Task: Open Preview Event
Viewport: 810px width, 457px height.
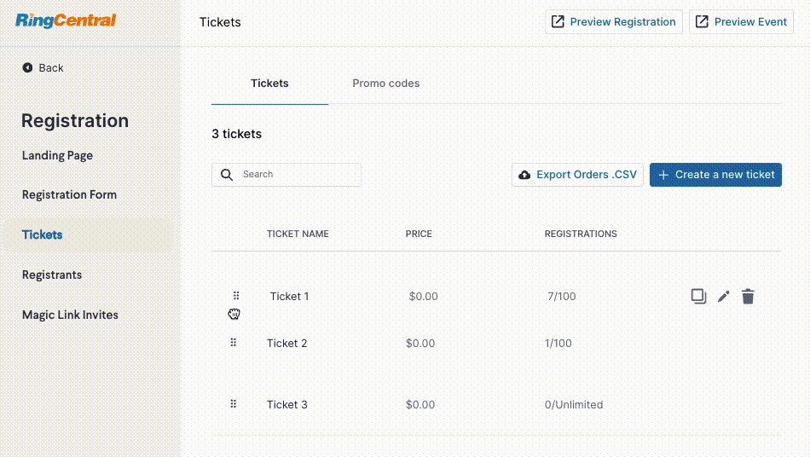Action: click(741, 21)
